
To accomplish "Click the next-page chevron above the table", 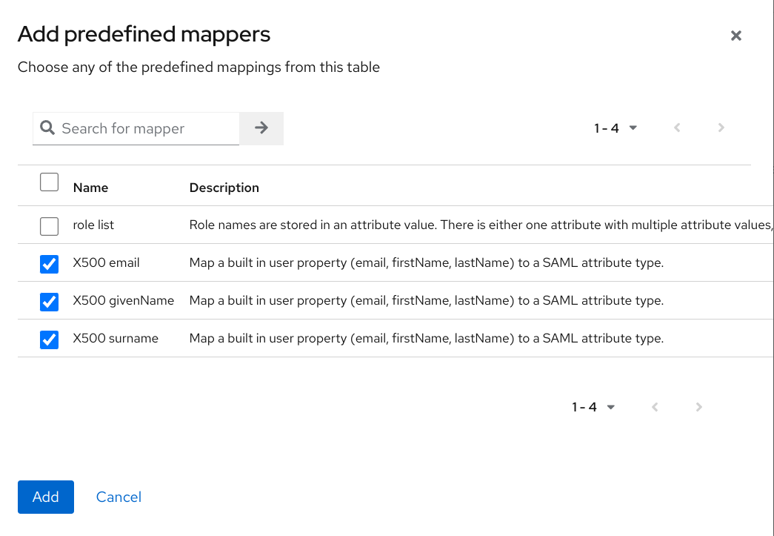I will tap(721, 128).
